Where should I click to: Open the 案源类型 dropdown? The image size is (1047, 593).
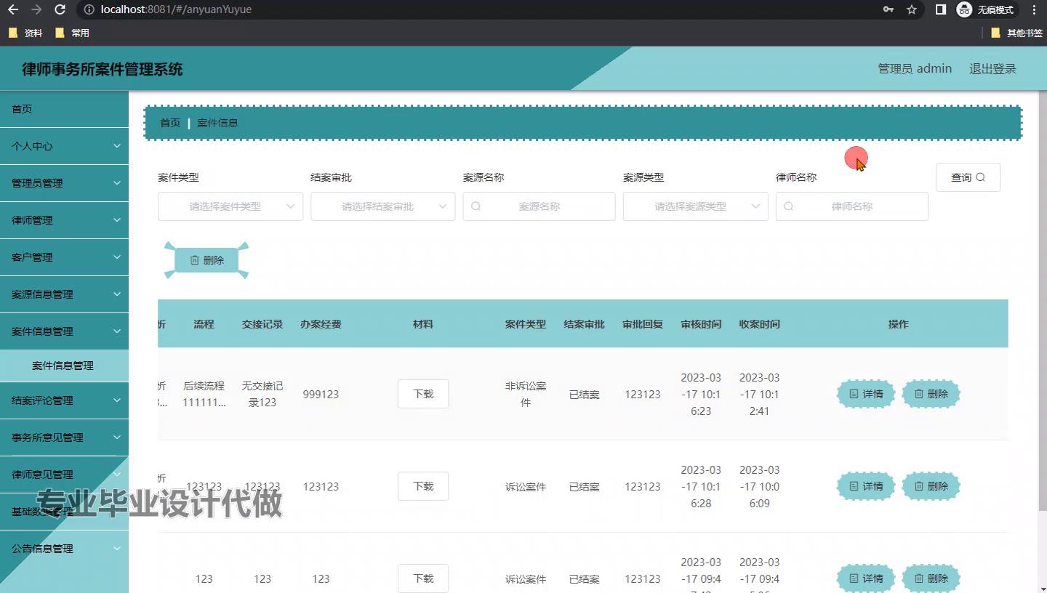click(x=696, y=206)
